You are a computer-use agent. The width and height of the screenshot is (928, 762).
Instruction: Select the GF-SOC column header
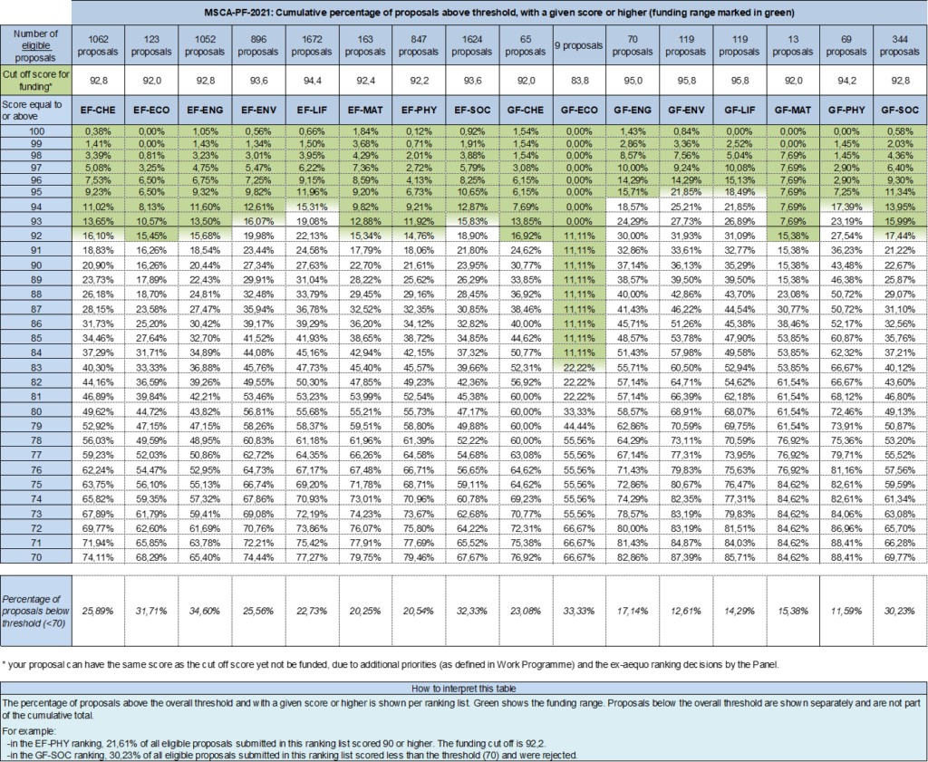point(899,109)
